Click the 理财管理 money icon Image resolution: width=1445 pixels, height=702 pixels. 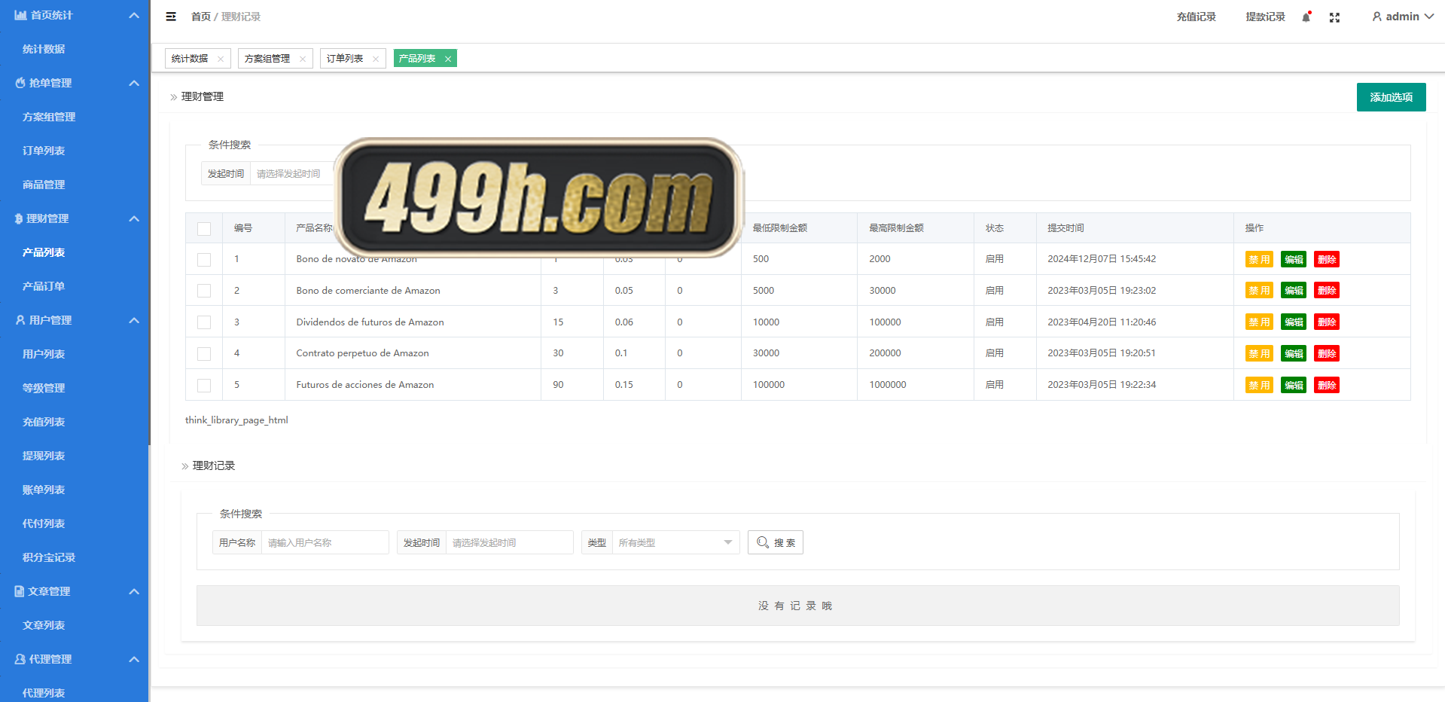point(19,218)
